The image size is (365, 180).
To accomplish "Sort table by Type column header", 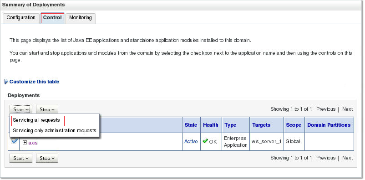I will [230, 125].
